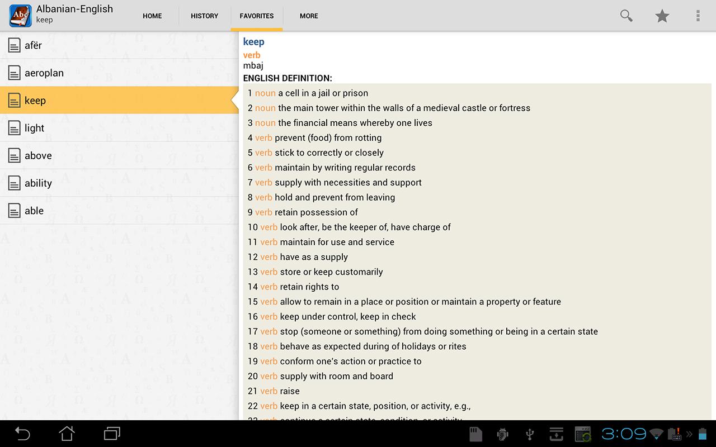Switch to the HOME tab
This screenshot has width=716, height=447.
point(152,16)
